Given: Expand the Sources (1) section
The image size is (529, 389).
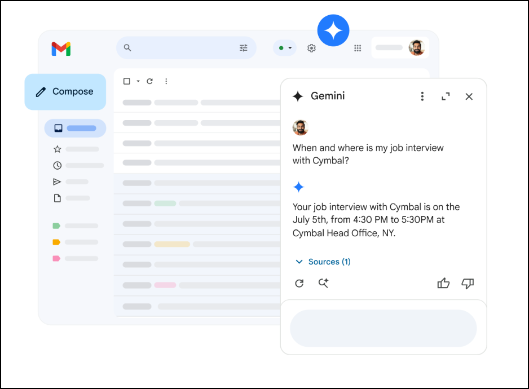Looking at the screenshot, I should pos(323,262).
